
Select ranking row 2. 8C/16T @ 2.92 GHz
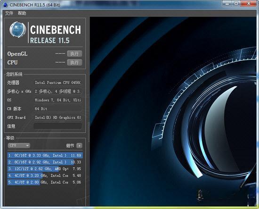[45, 162]
